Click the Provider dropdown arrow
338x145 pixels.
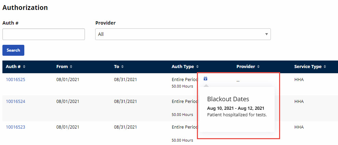tap(266, 34)
